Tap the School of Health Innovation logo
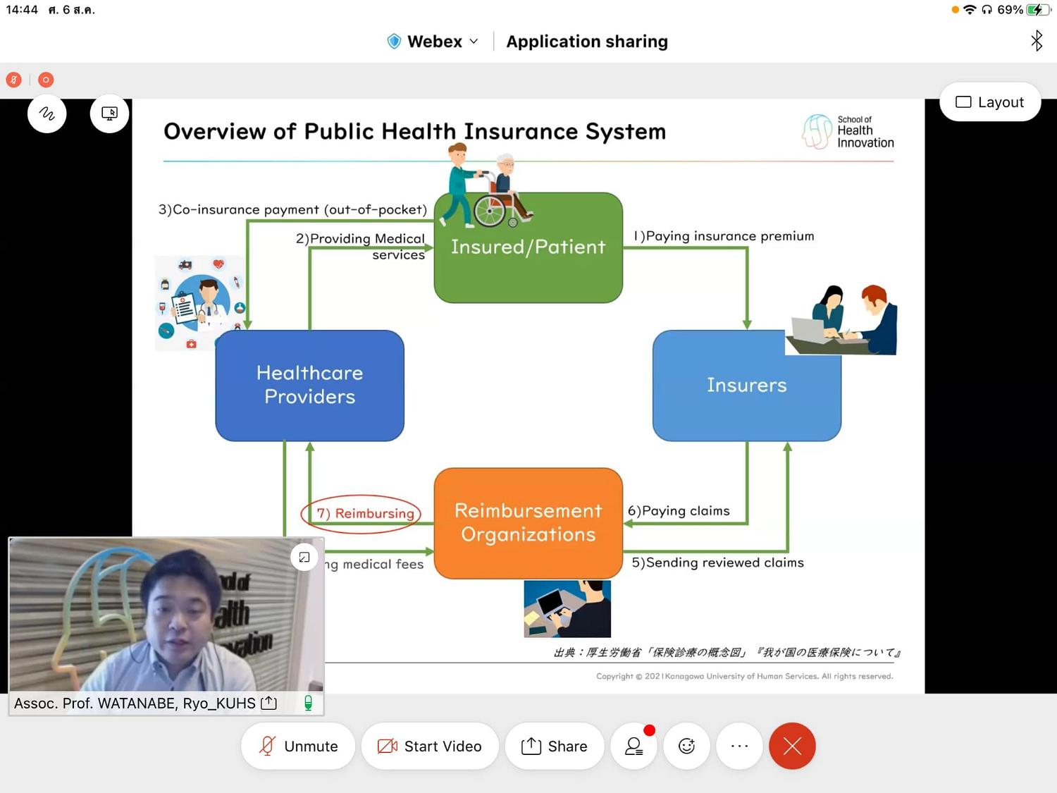1057x793 pixels. (x=848, y=131)
